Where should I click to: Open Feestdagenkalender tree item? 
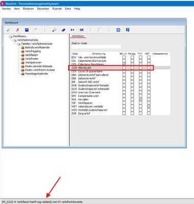[x=36, y=73]
